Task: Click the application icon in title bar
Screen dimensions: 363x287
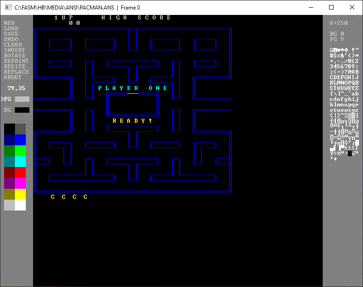Action: point(8,7)
